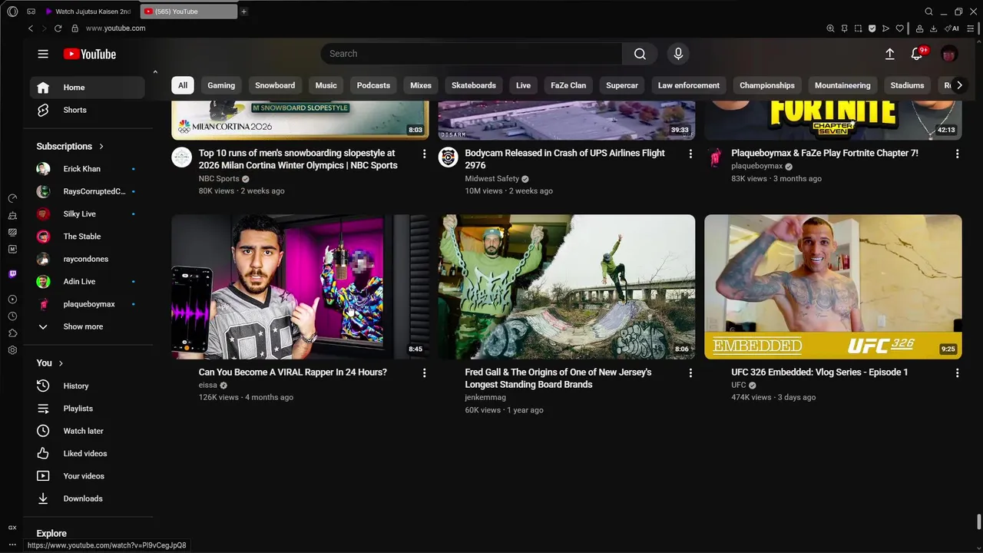
Task: Open options menu for VIRAL Rapper video
Action: point(424,373)
